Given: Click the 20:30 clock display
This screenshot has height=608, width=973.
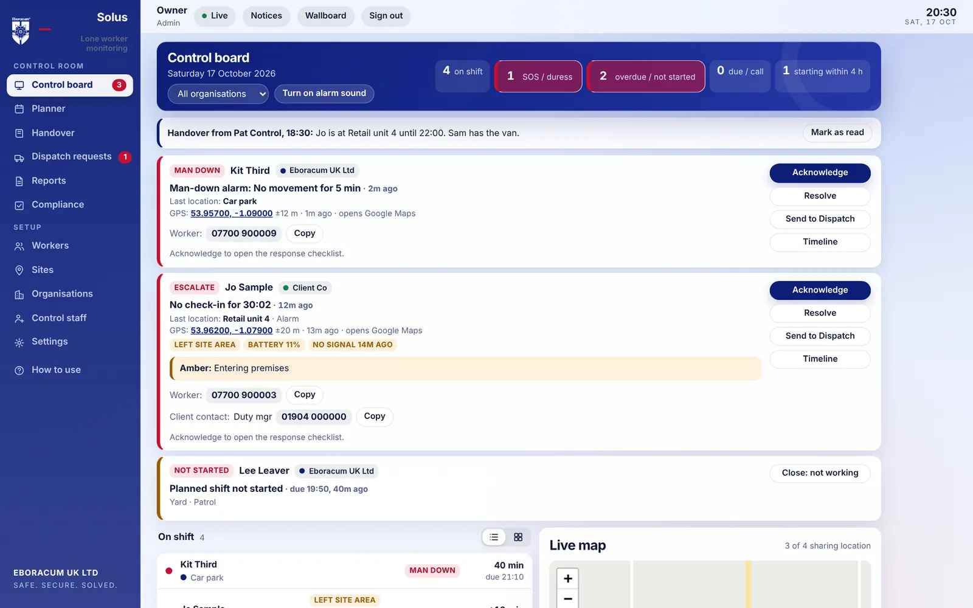Looking at the screenshot, I should 941,12.
